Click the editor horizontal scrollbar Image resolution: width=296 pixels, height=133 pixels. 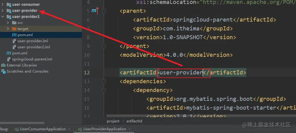tap(201, 116)
